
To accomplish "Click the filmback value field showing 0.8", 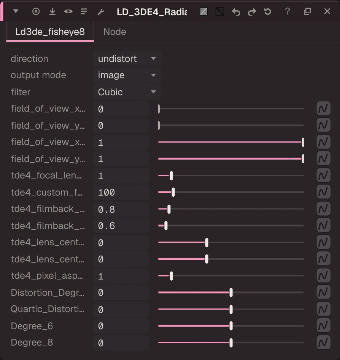I will pos(121,209).
